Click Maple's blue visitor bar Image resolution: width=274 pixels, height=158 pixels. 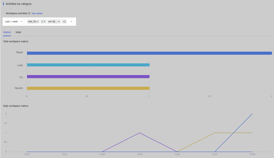click(x=149, y=53)
